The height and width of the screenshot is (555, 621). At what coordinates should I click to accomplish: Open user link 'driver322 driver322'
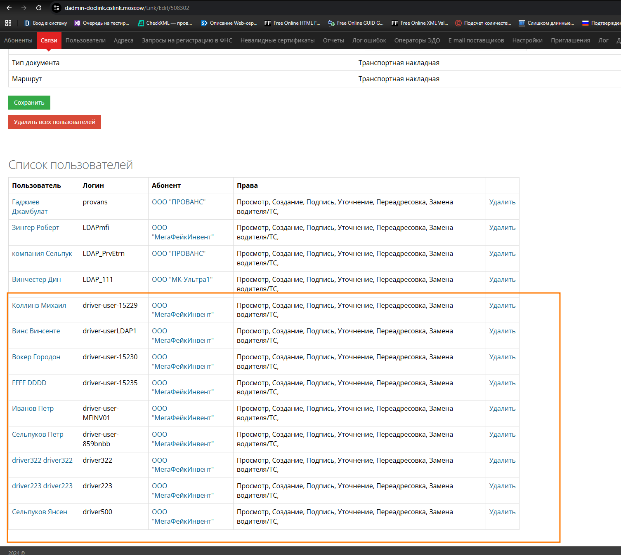(x=42, y=460)
